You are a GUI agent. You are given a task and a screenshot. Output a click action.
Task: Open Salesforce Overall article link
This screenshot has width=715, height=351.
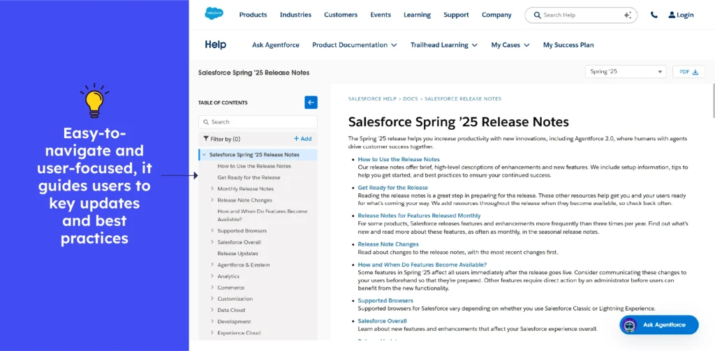(x=382, y=321)
